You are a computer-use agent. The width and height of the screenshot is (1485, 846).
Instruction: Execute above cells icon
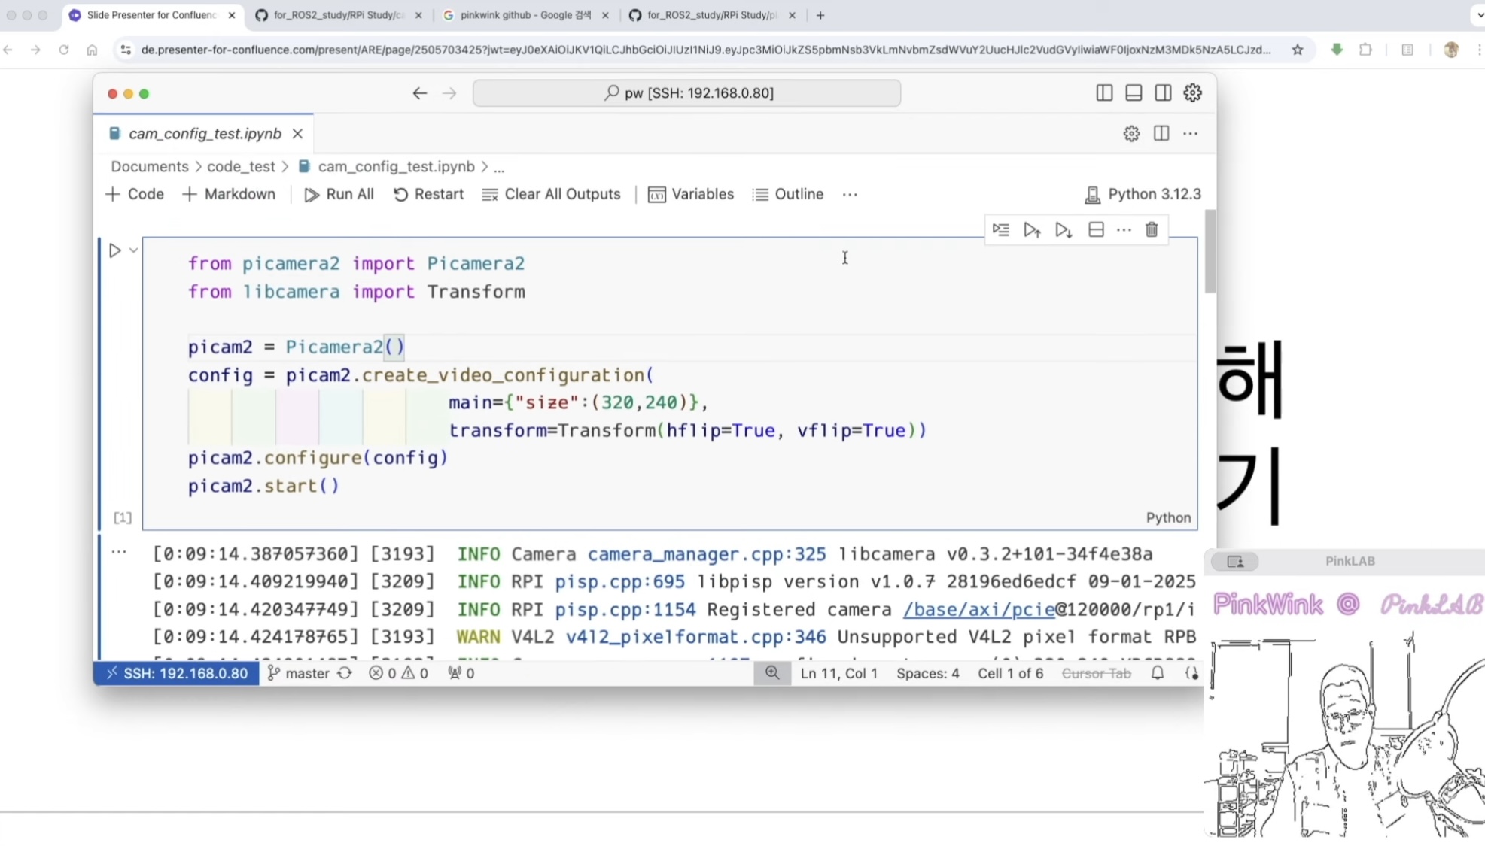[x=1031, y=230]
